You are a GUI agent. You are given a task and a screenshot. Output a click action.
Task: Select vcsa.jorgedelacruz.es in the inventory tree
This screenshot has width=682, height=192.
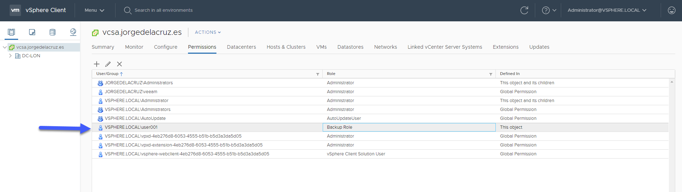pyautogui.click(x=40, y=47)
